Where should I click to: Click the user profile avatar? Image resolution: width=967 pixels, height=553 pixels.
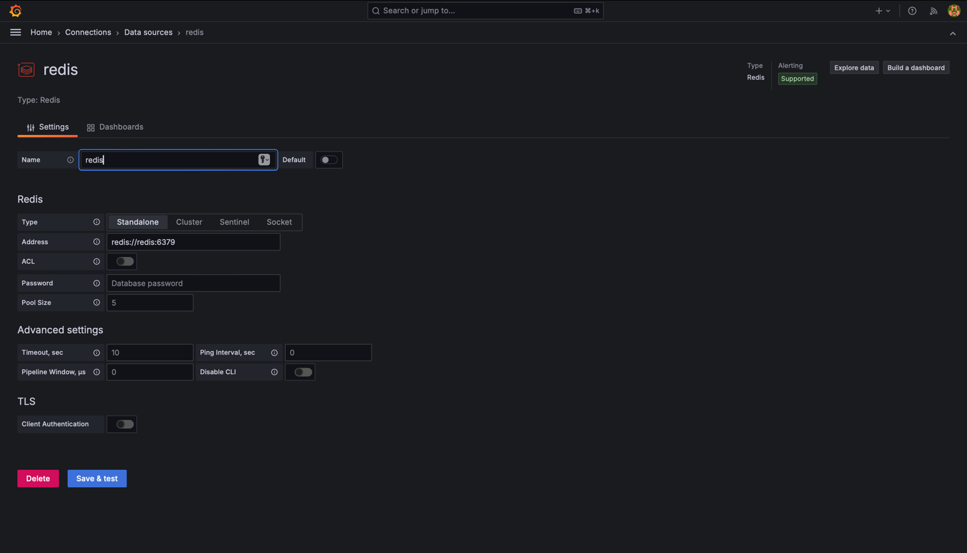954,11
